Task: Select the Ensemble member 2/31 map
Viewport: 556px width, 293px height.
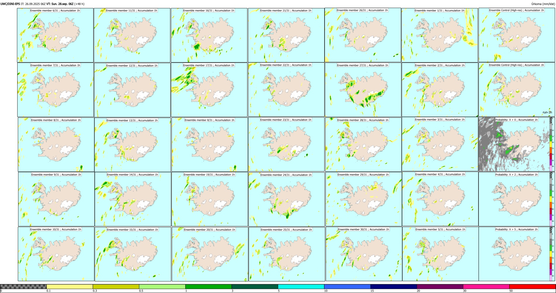Action: tap(440, 90)
